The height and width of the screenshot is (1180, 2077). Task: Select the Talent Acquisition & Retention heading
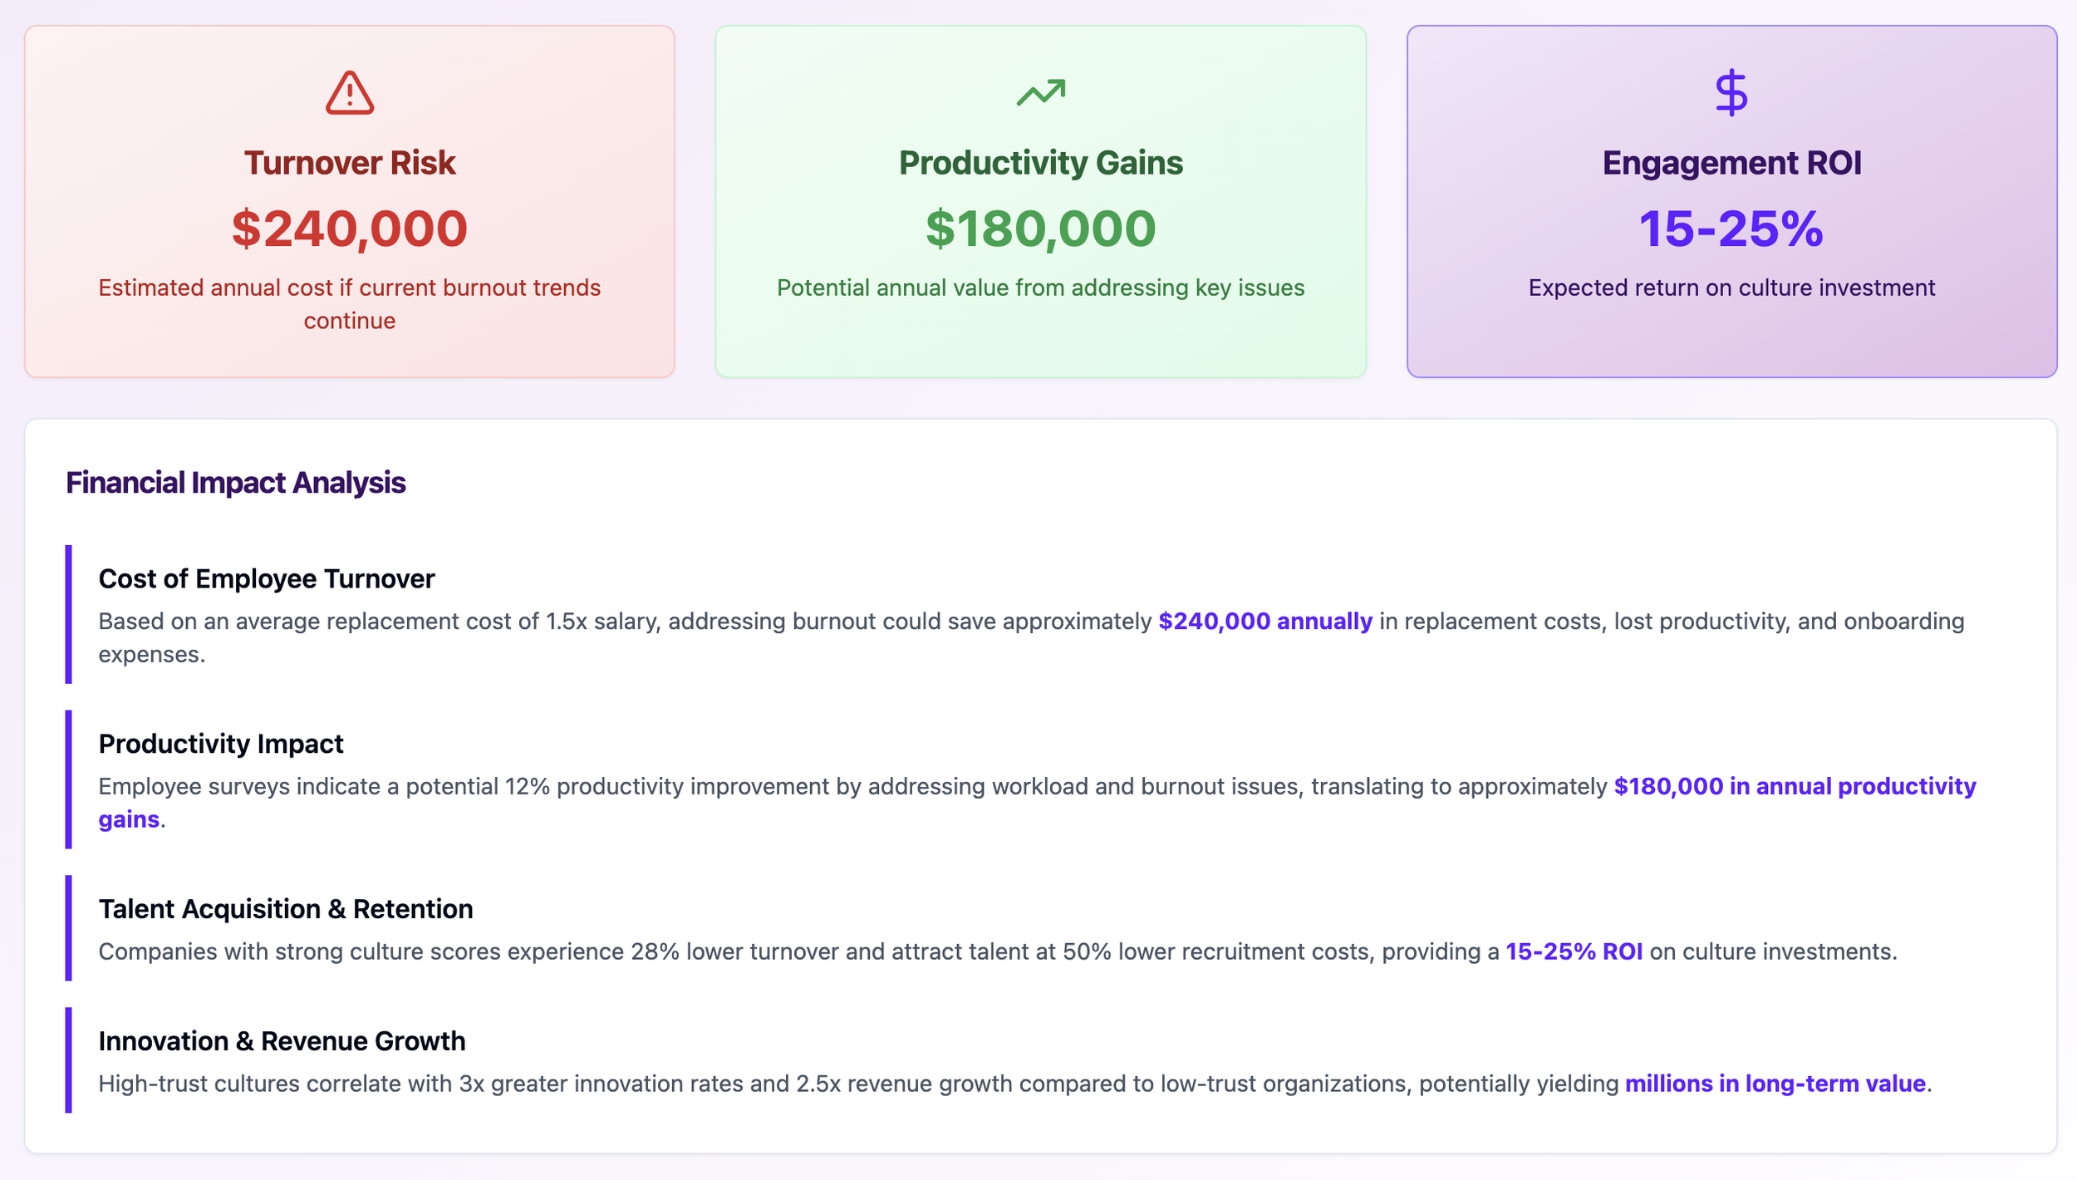[285, 909]
